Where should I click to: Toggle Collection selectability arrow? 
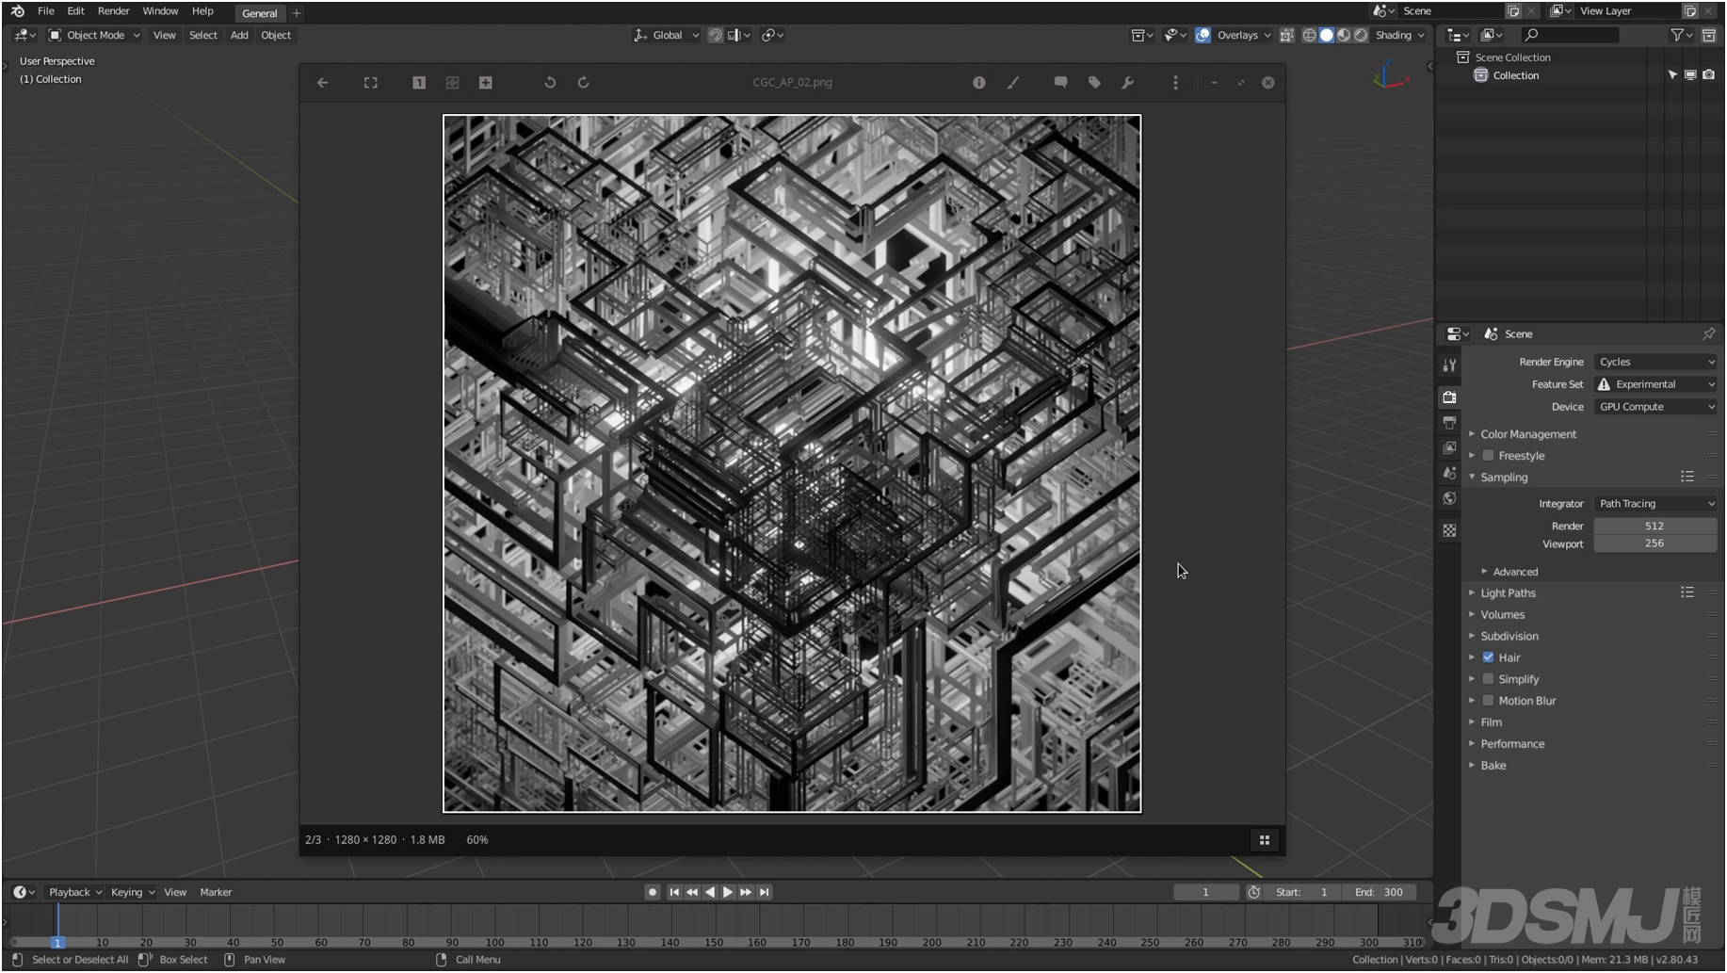point(1672,75)
